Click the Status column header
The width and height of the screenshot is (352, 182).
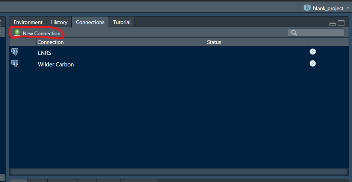click(x=257, y=42)
